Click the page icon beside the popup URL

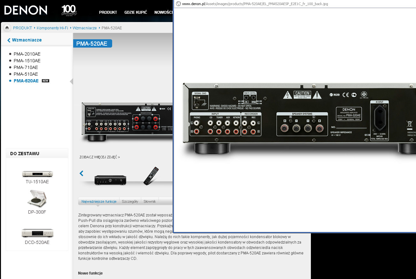[178, 4]
